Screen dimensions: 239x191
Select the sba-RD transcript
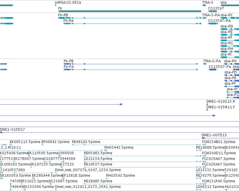click(230, 29)
